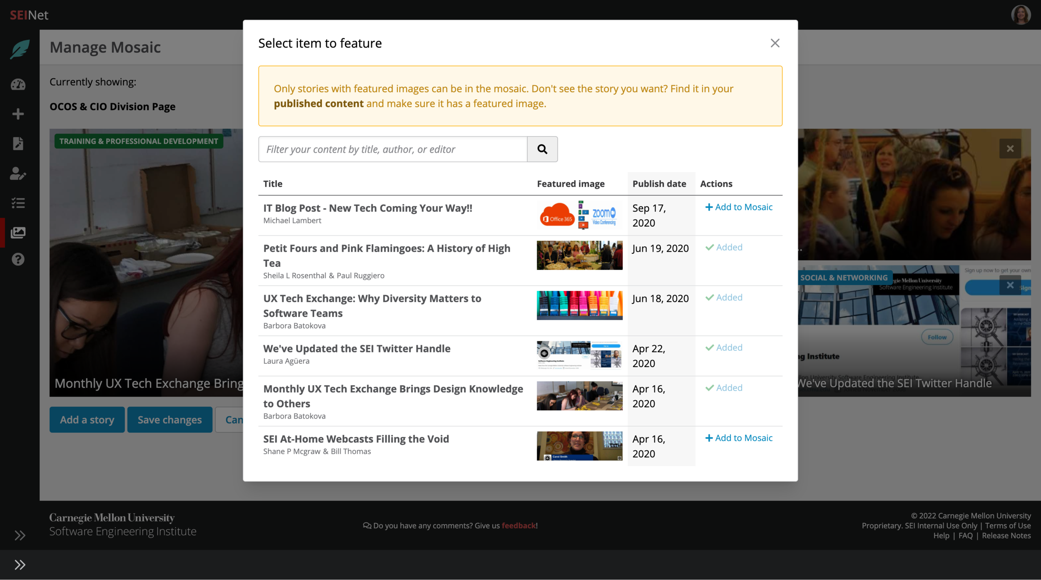This screenshot has width=1041, height=580.
Task: Click author name Michael Lambert
Action: pyautogui.click(x=292, y=221)
